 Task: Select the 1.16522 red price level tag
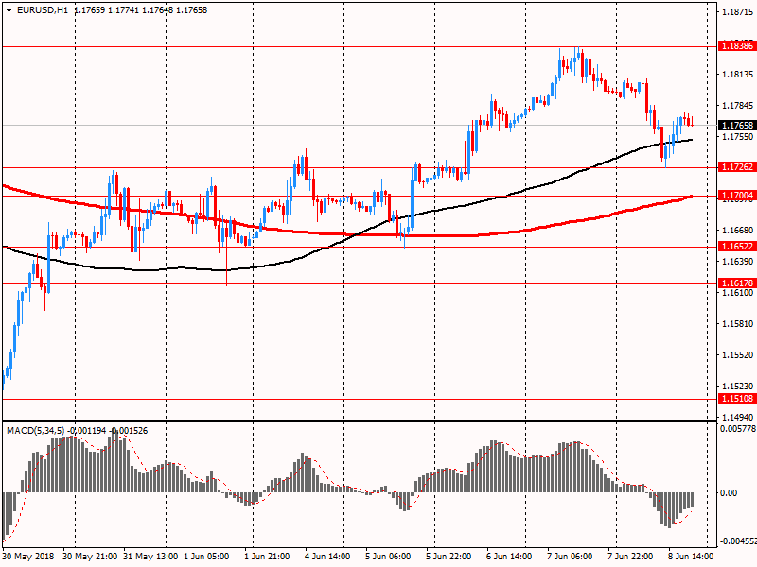coord(737,247)
